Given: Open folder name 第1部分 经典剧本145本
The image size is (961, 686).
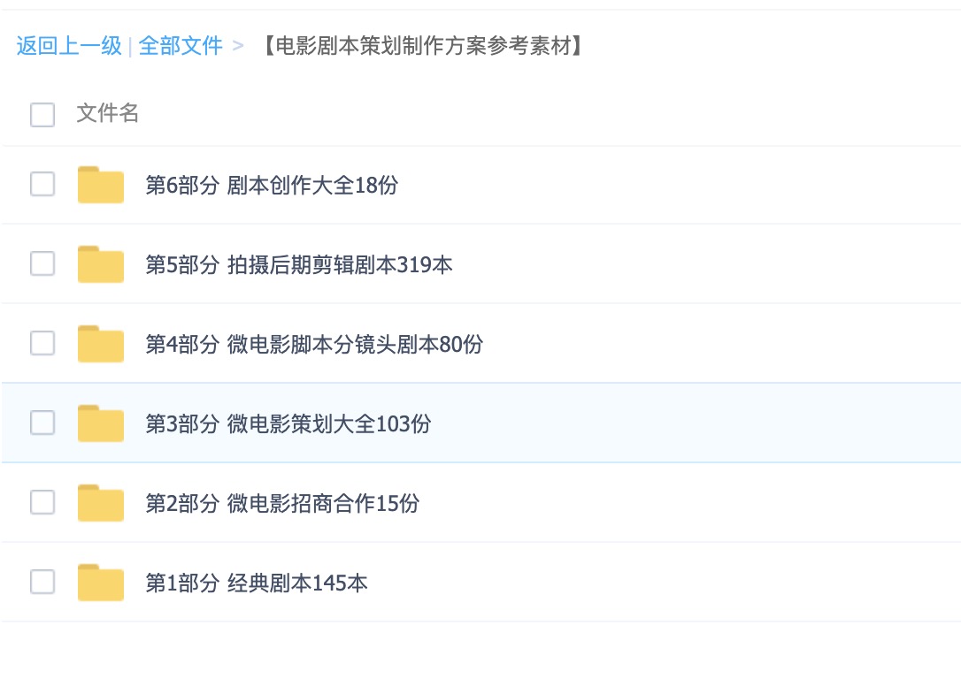Looking at the screenshot, I should pos(257,583).
